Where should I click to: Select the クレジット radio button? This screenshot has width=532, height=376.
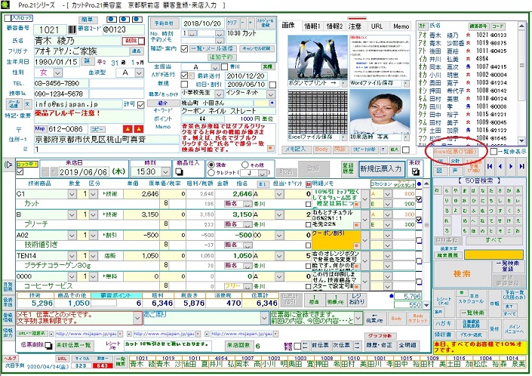(211, 173)
